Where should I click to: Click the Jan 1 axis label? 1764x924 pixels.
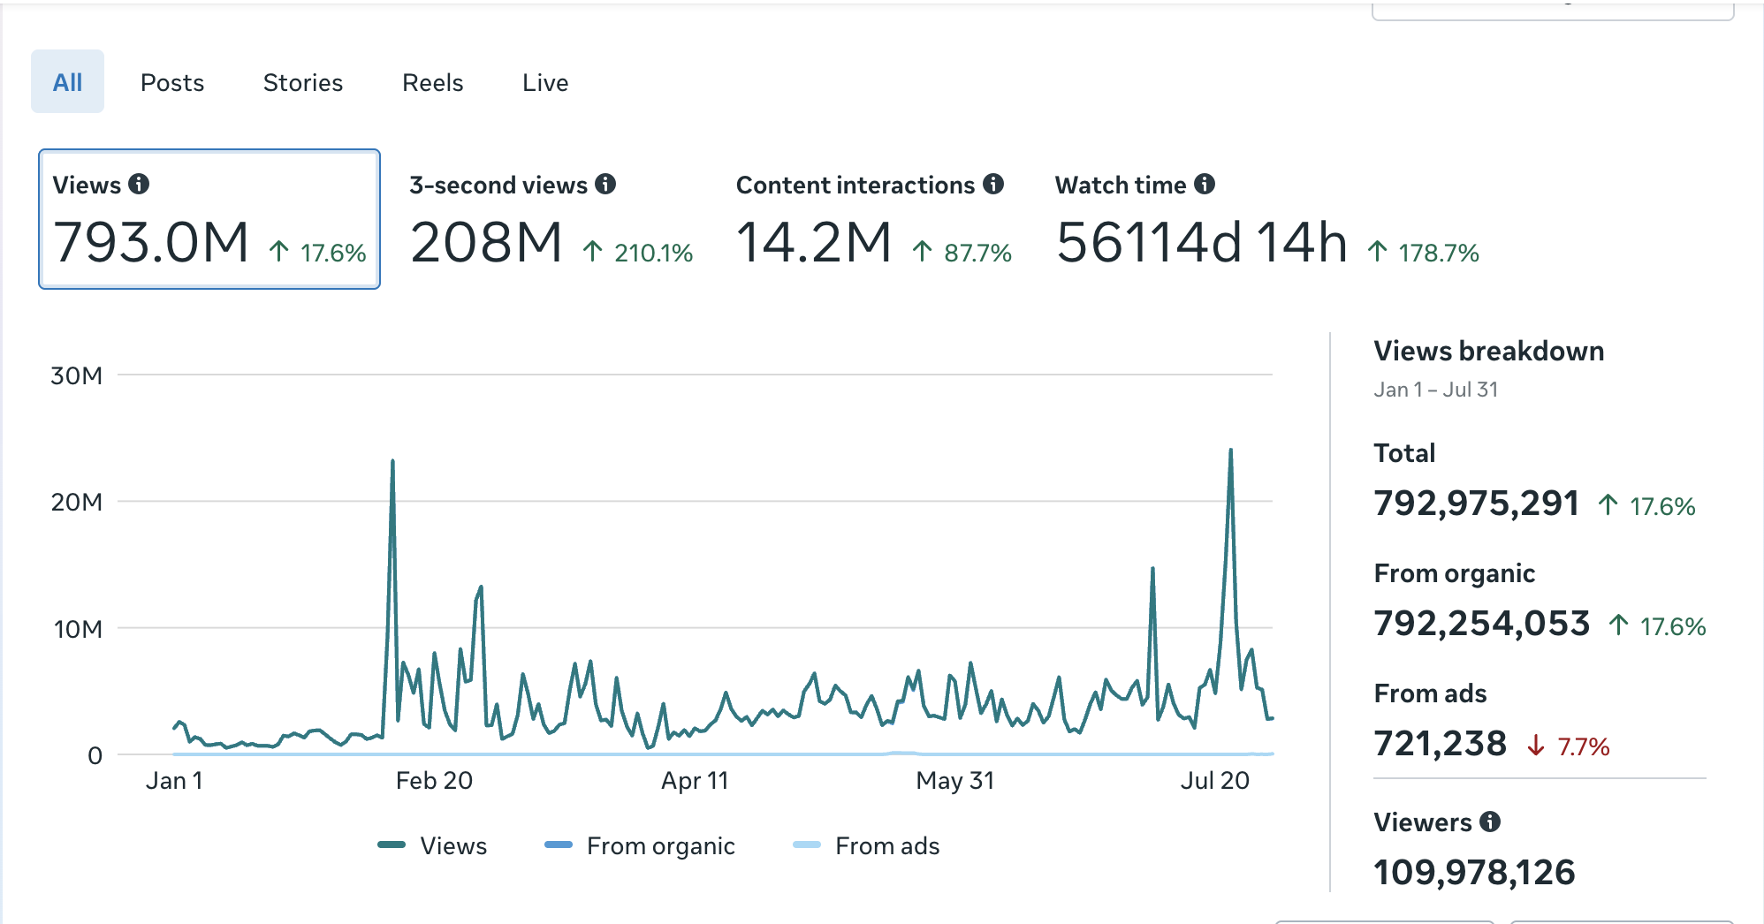tap(174, 781)
